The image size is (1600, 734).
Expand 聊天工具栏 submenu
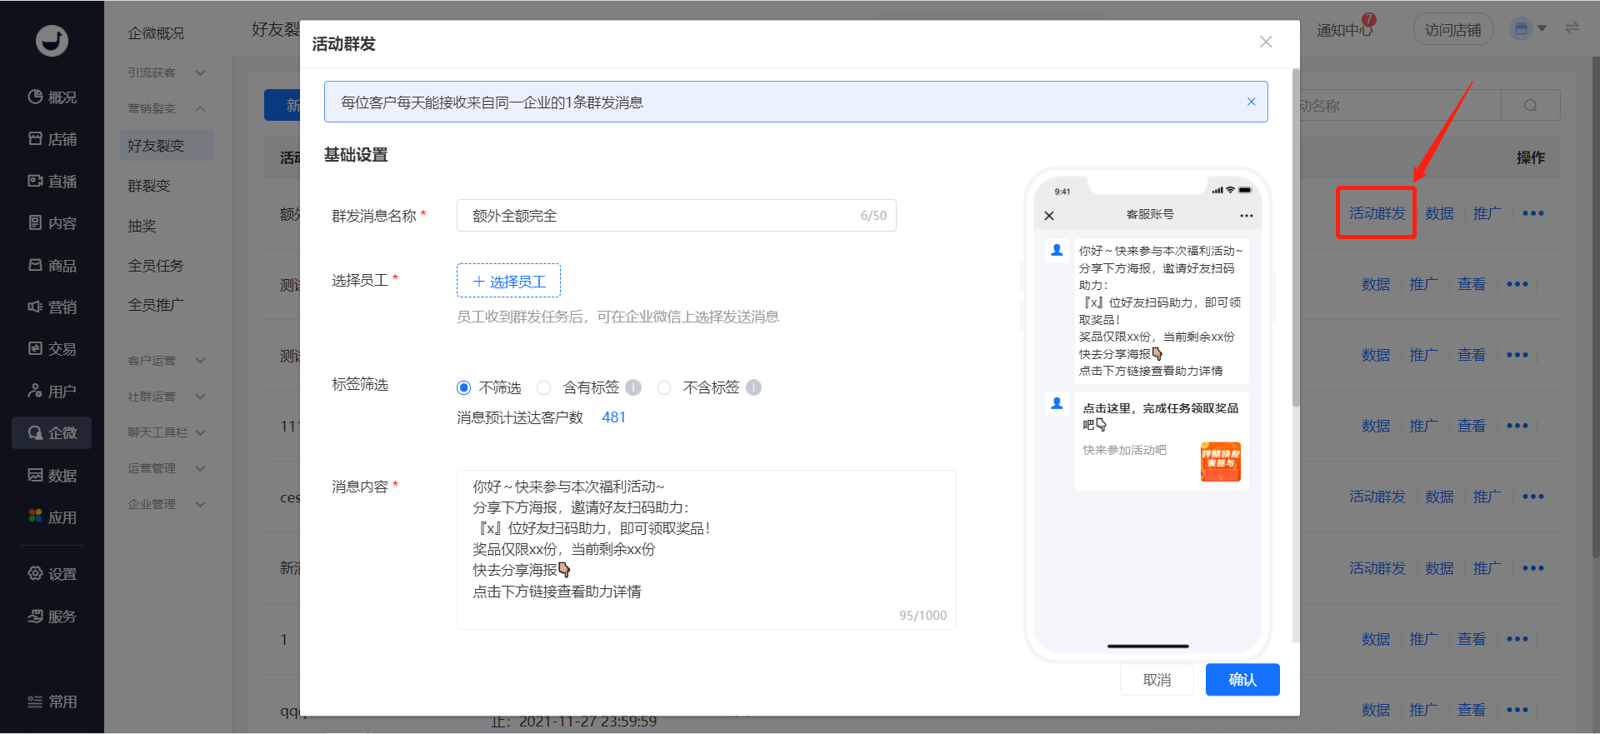point(167,432)
